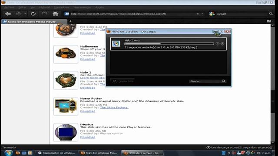Click the show desktop quick launch icon

click(24, 153)
